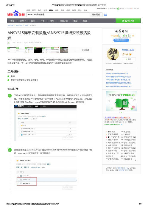Open the 网页 link in top navigation
The width and height of the screenshot is (148, 209).
(x=34, y=10)
